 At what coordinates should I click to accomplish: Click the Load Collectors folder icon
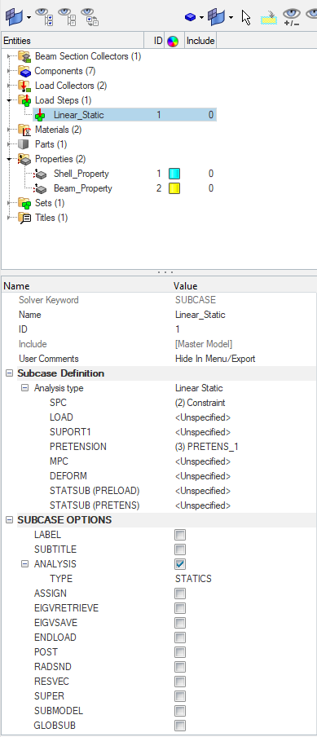[x=25, y=86]
